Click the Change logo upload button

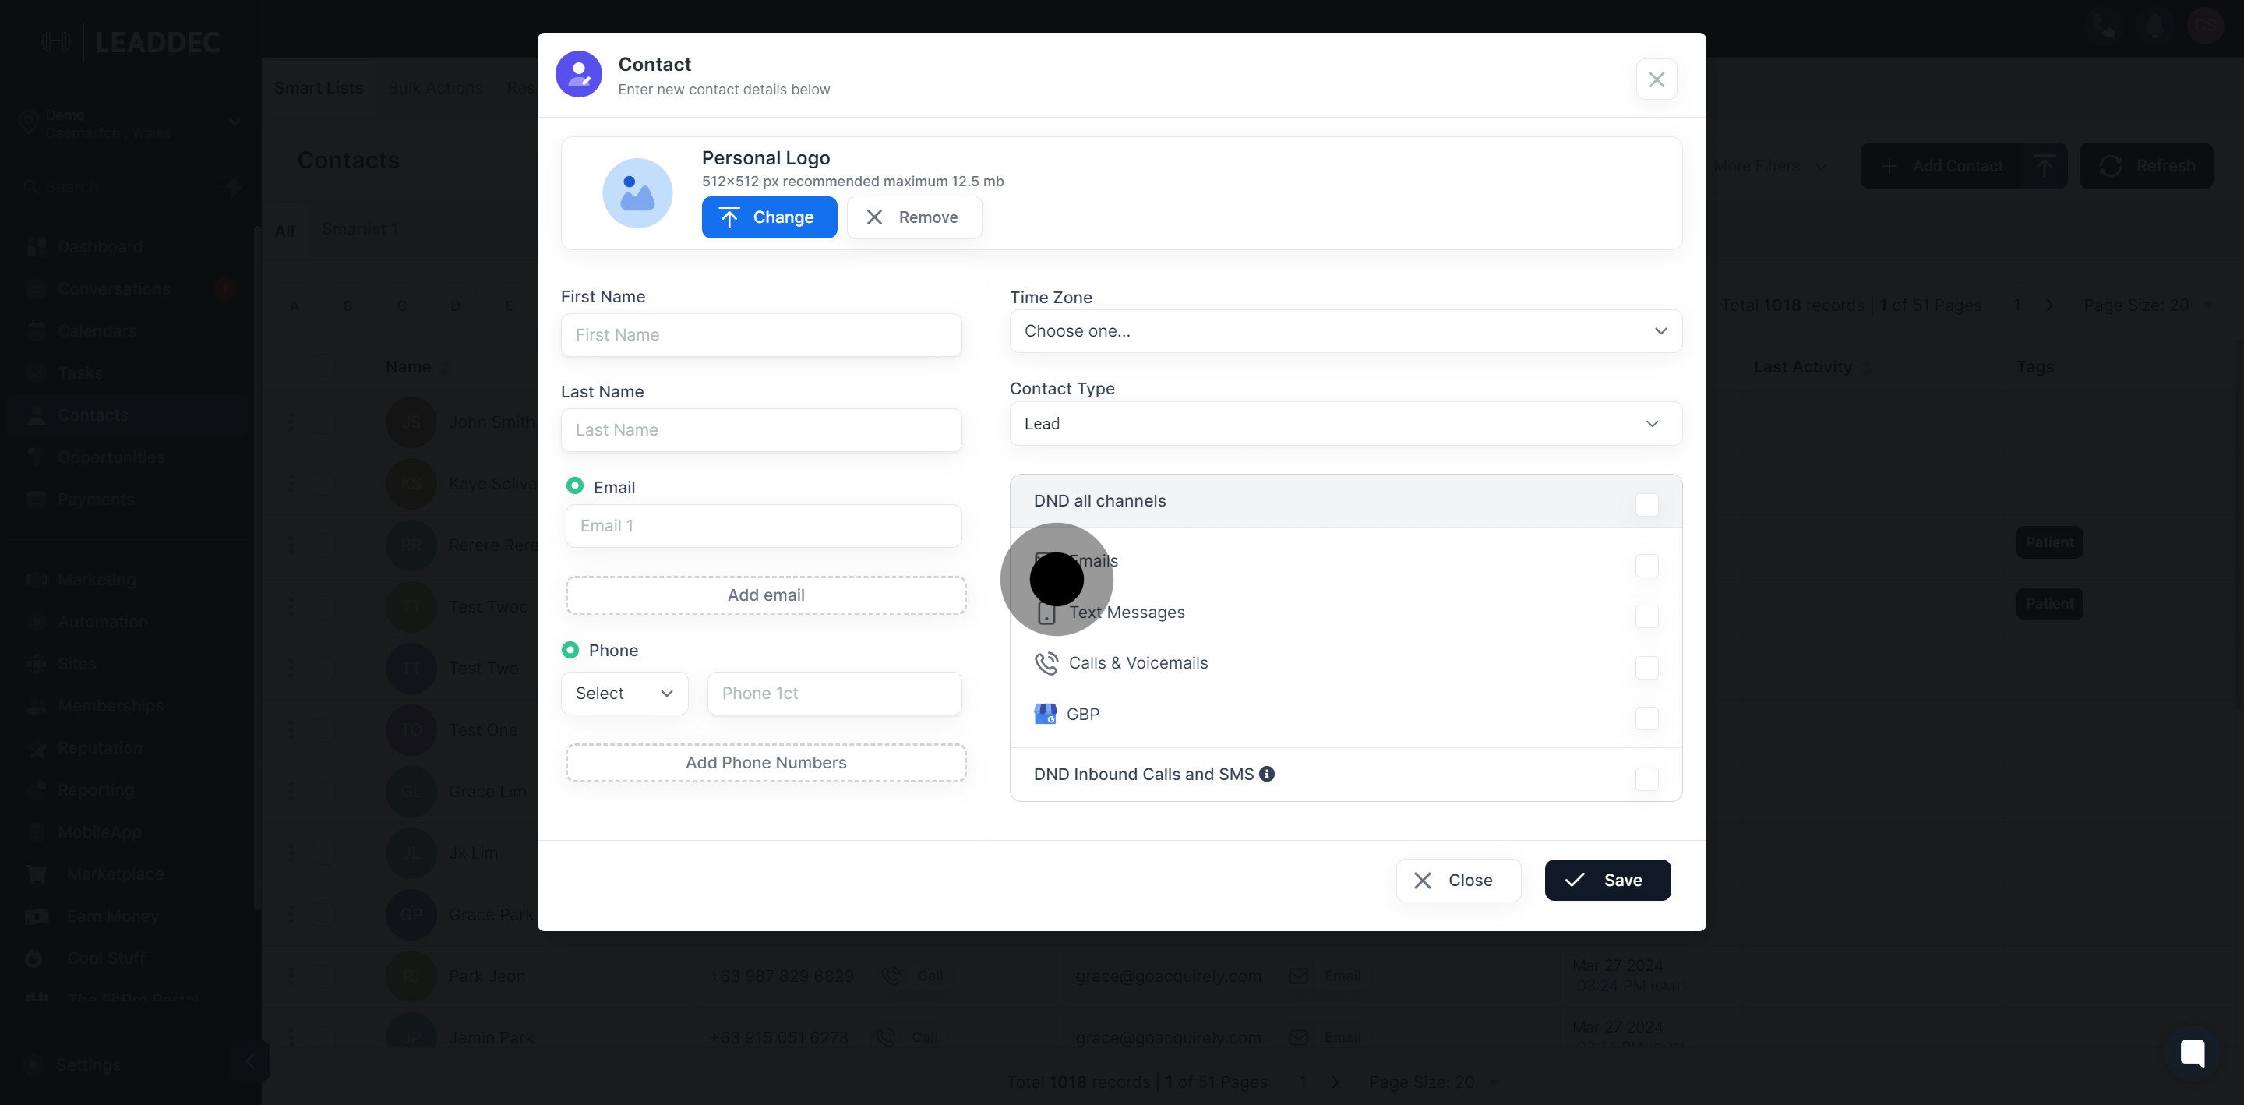click(768, 217)
